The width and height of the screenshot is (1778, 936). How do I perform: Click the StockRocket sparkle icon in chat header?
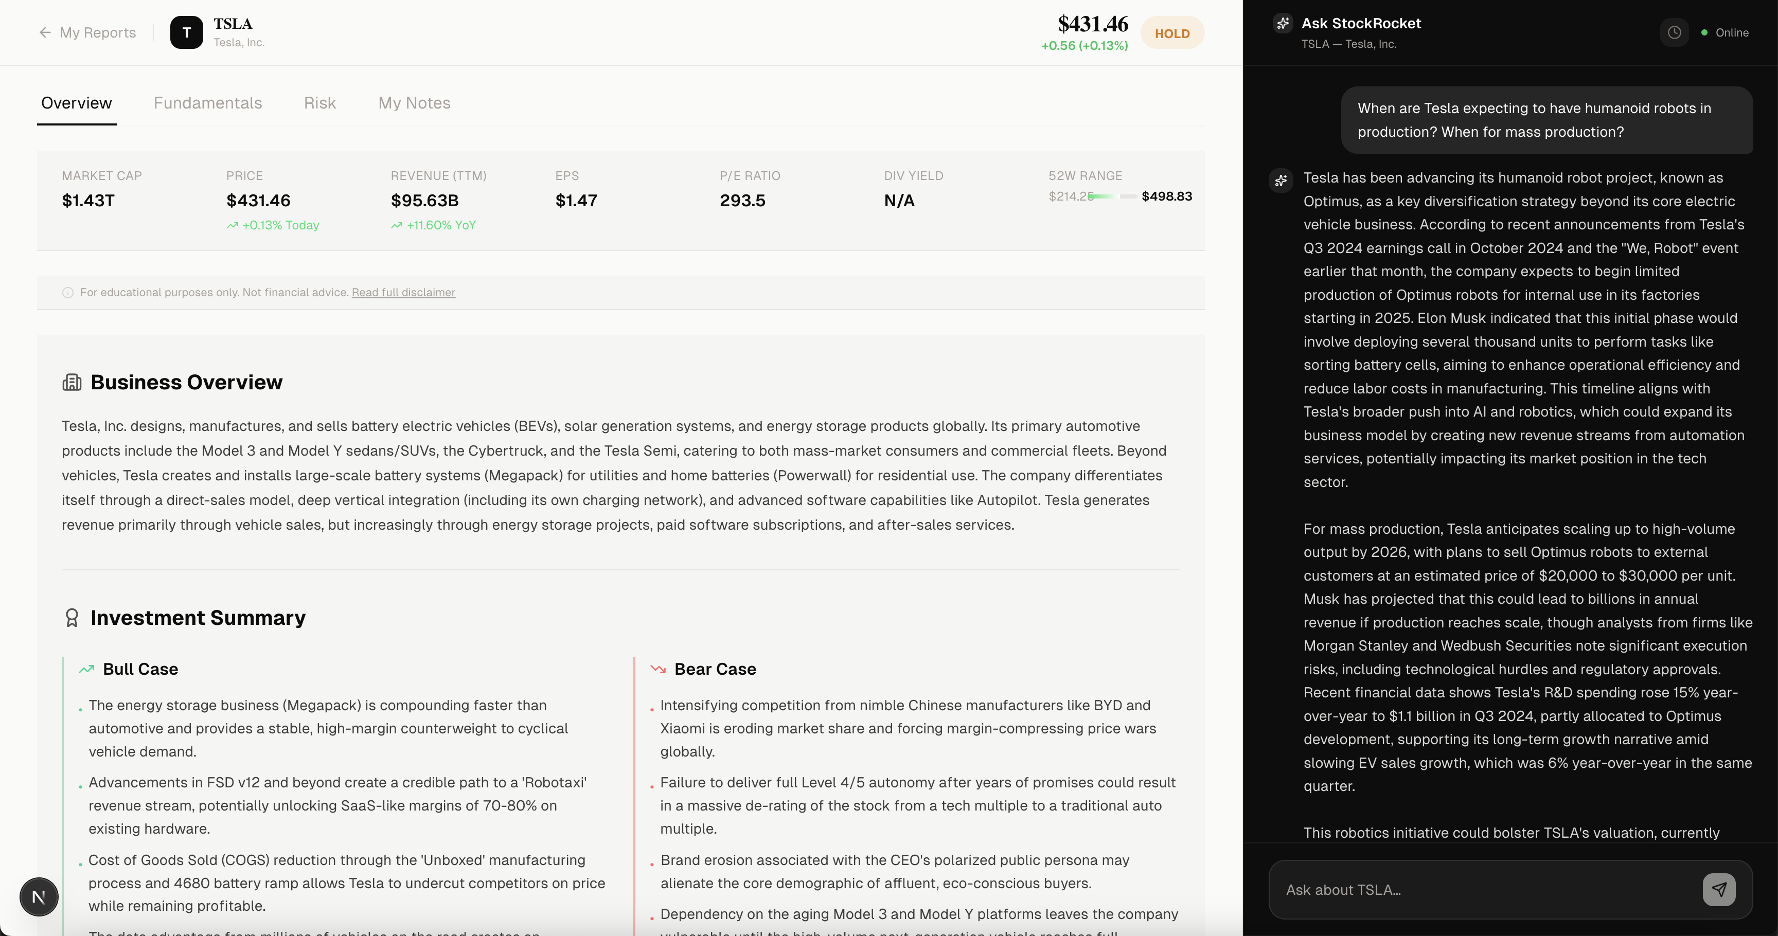click(1283, 23)
